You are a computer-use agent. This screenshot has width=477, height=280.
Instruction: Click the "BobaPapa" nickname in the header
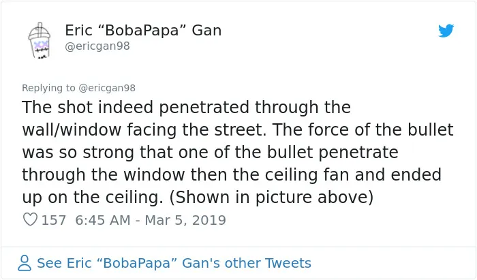[142, 30]
